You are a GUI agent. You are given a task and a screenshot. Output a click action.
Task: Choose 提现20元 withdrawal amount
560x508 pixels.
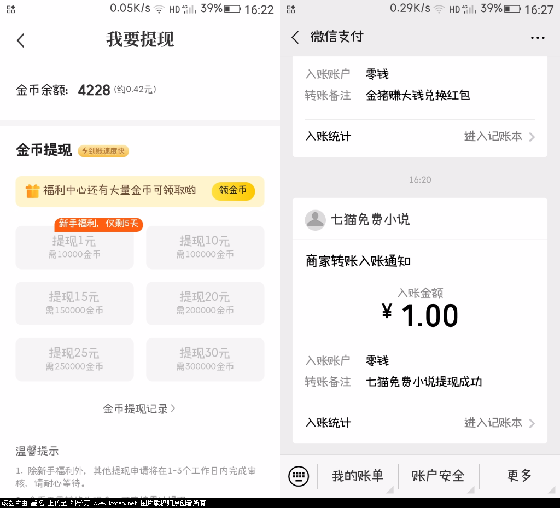205,303
